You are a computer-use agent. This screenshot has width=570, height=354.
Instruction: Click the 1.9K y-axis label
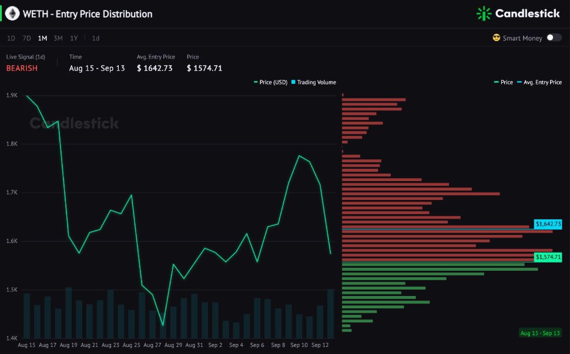pos(12,95)
